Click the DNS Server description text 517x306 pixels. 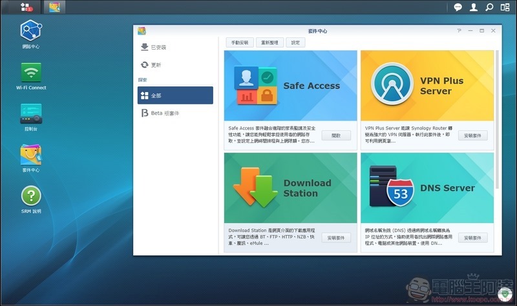tap(408, 236)
